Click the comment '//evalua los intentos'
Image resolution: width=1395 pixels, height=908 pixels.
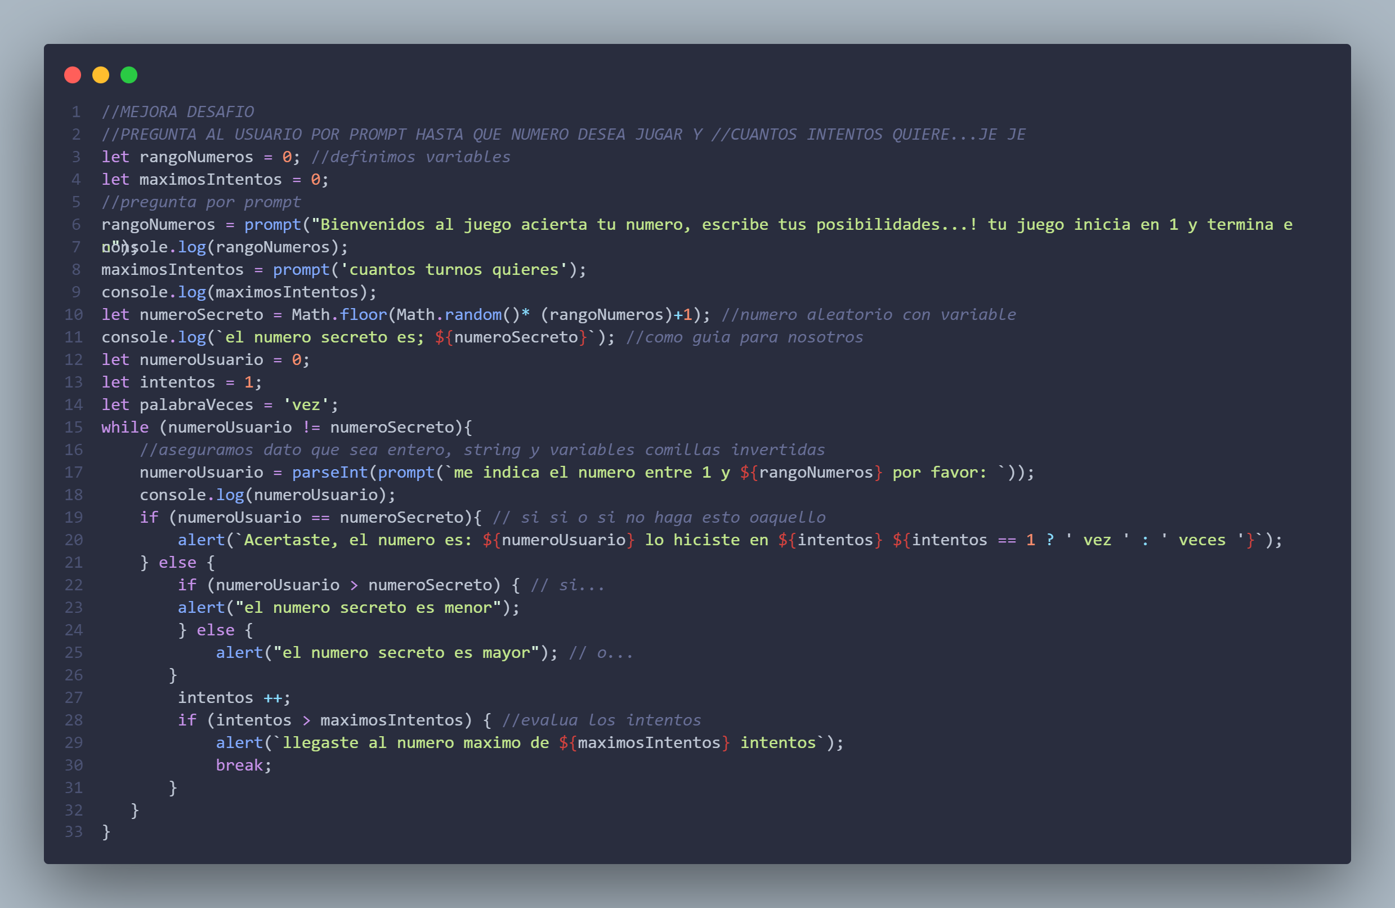pos(601,720)
